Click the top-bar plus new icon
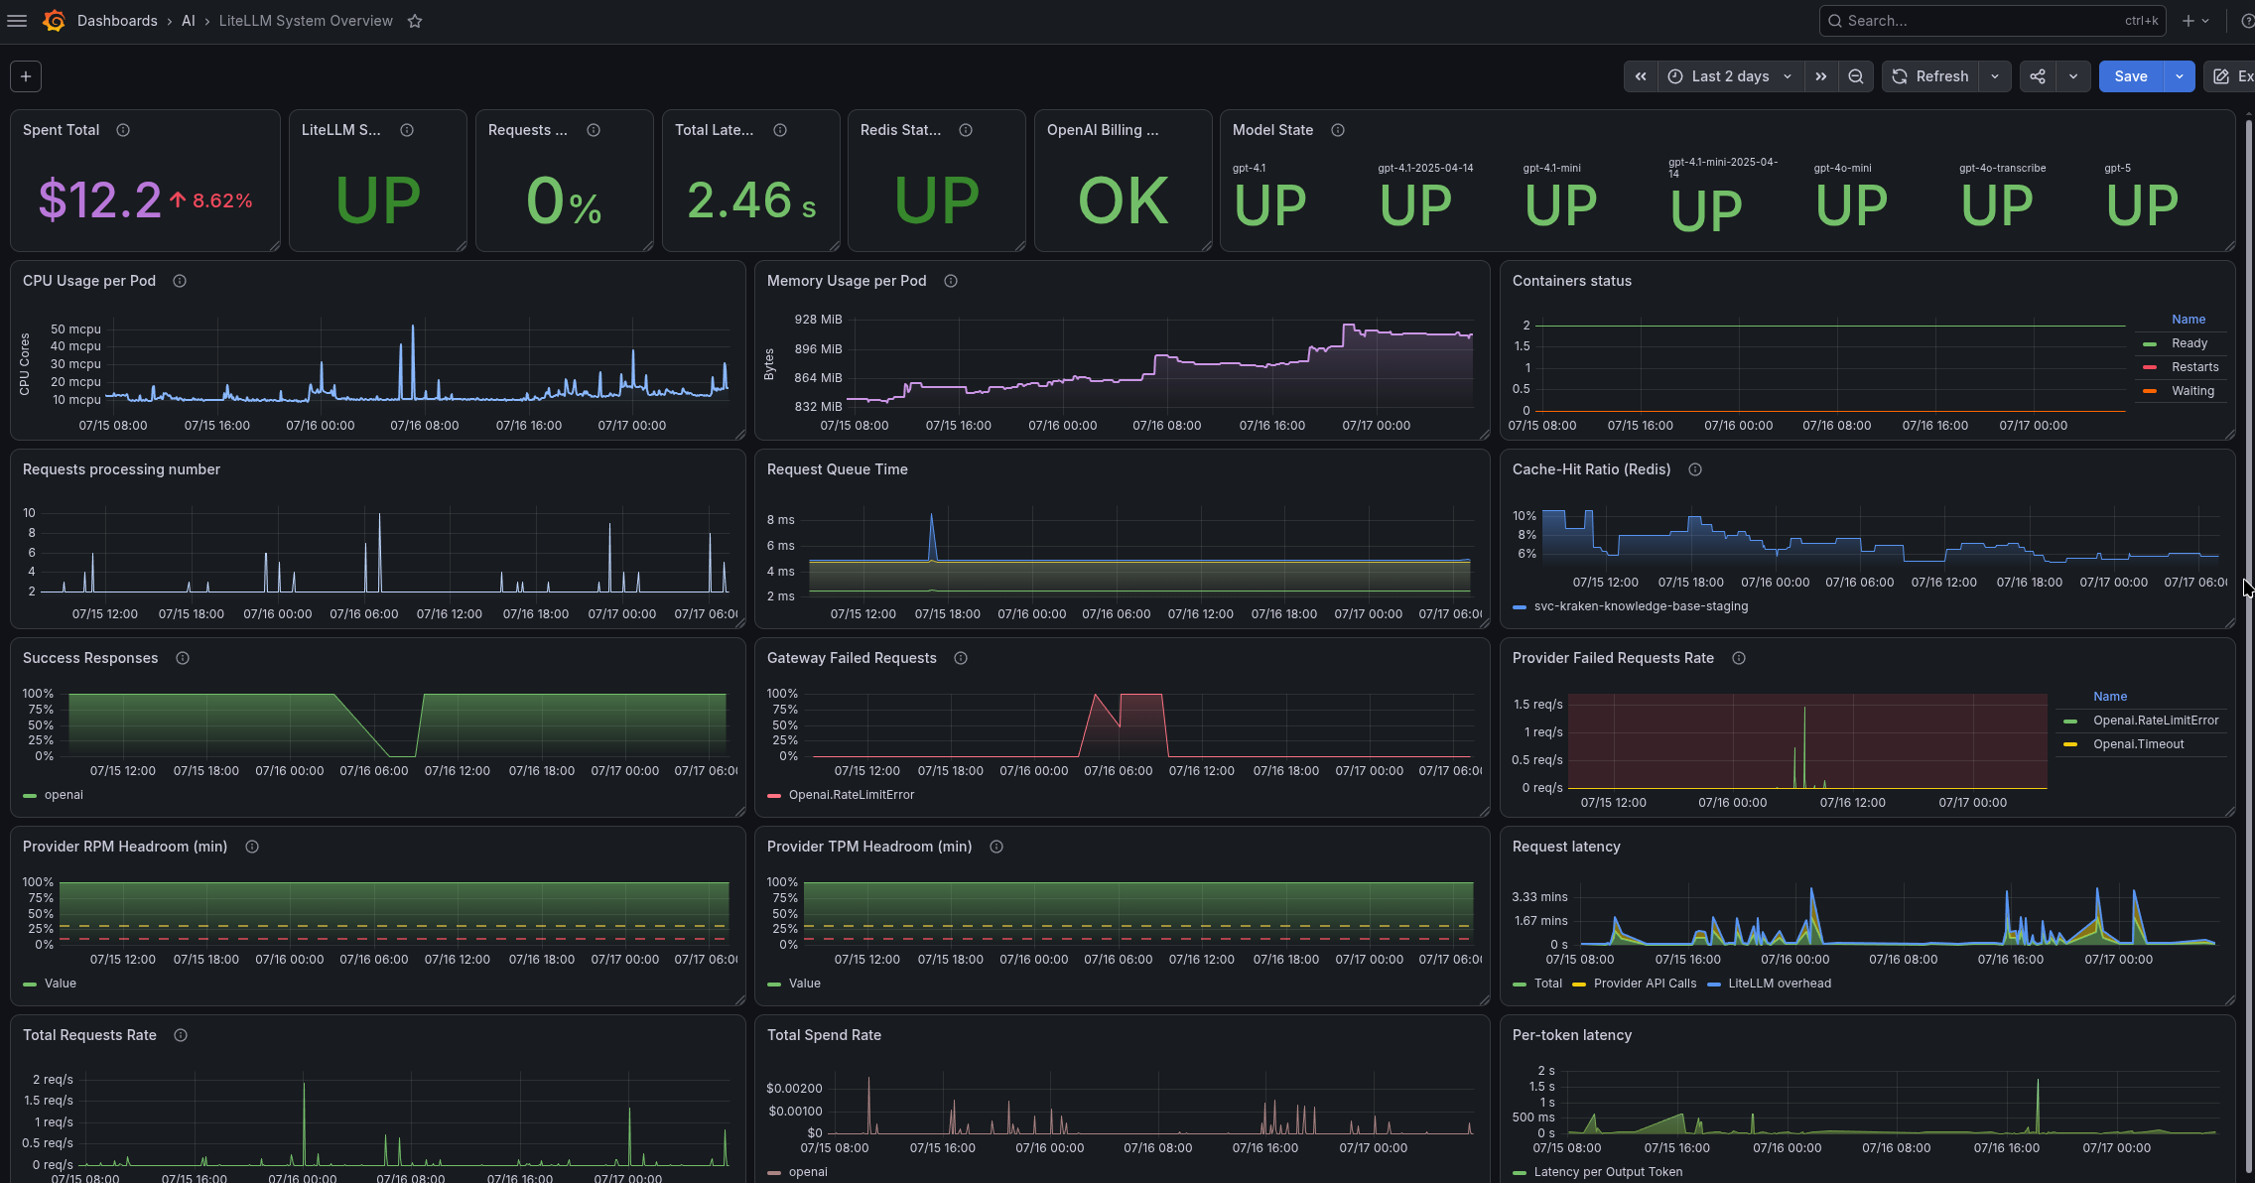 (x=2195, y=21)
